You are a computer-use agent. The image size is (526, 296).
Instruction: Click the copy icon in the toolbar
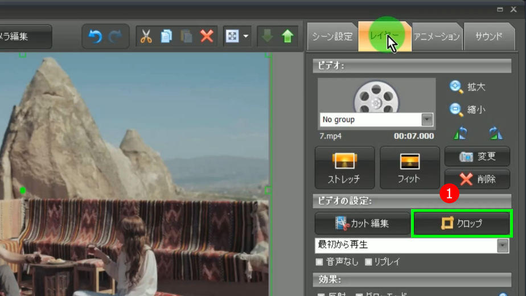pos(166,36)
